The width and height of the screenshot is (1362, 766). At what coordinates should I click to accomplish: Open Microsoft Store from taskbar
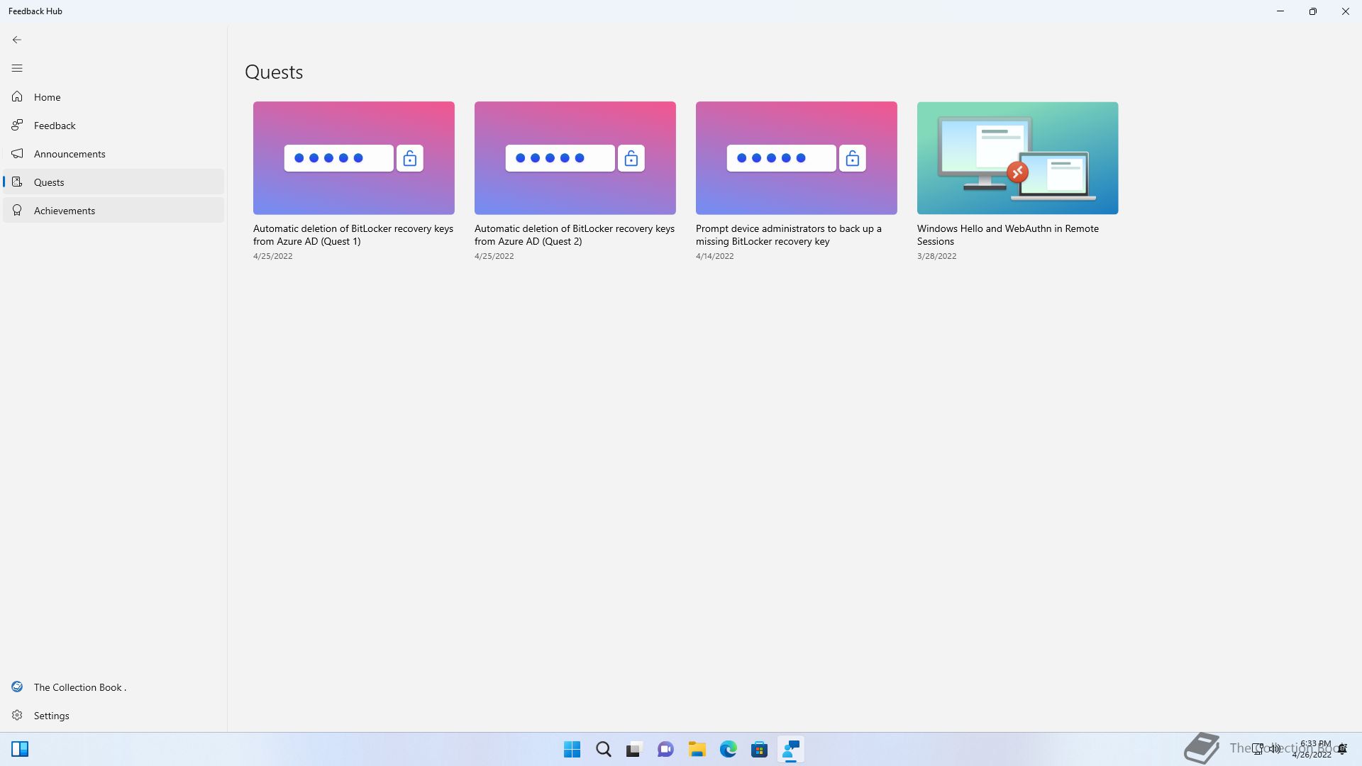pyautogui.click(x=759, y=750)
